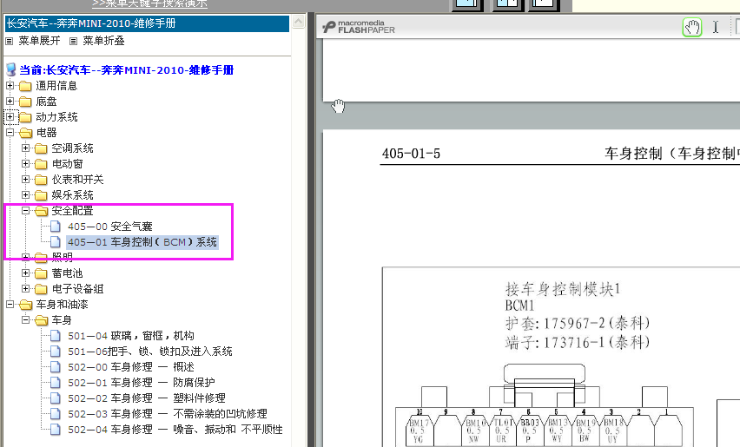Open the 当前:长安汽车--奔奔MINI-2010-维修手册 link

(x=127, y=70)
